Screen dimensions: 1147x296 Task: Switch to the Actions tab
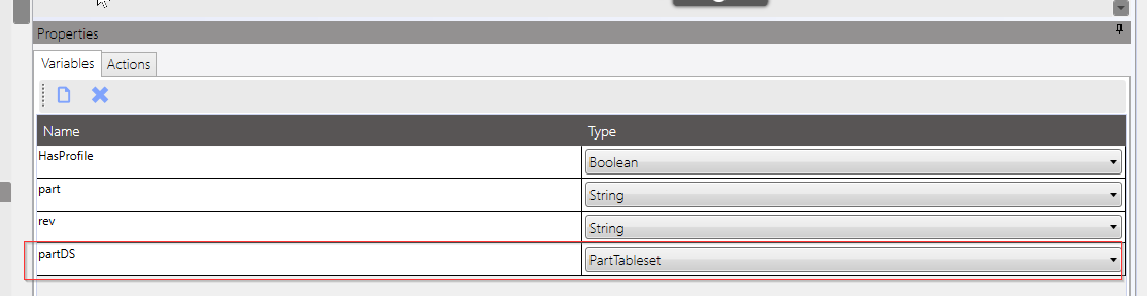click(x=129, y=64)
